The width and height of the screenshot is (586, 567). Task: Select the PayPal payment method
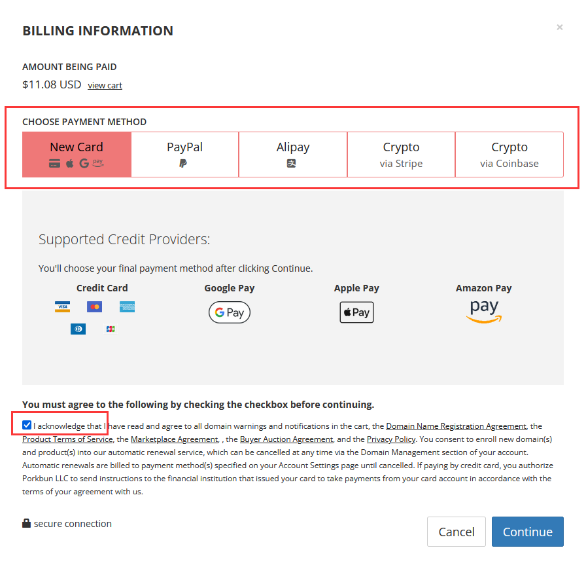184,155
